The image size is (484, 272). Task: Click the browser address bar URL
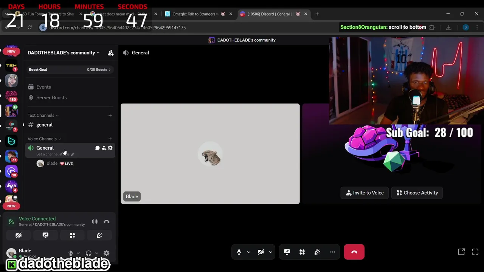(x=117, y=28)
